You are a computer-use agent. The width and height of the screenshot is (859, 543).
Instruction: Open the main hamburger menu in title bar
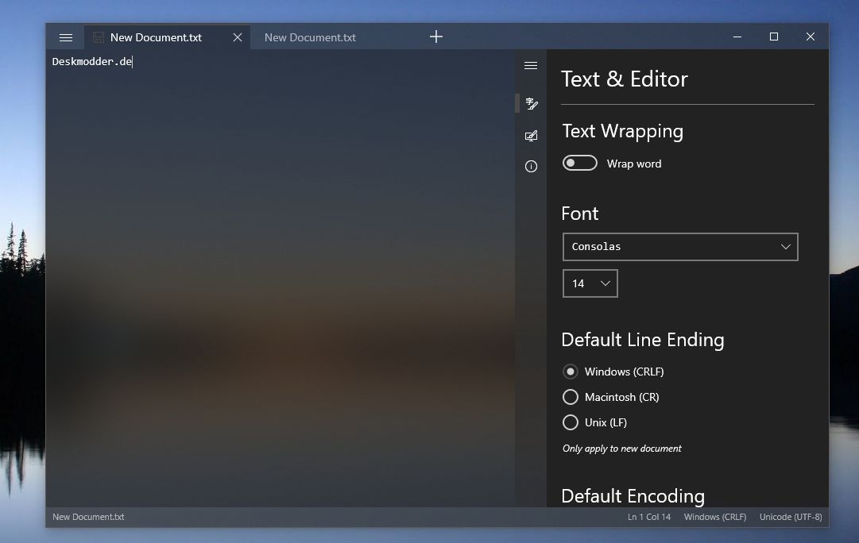[x=66, y=37]
